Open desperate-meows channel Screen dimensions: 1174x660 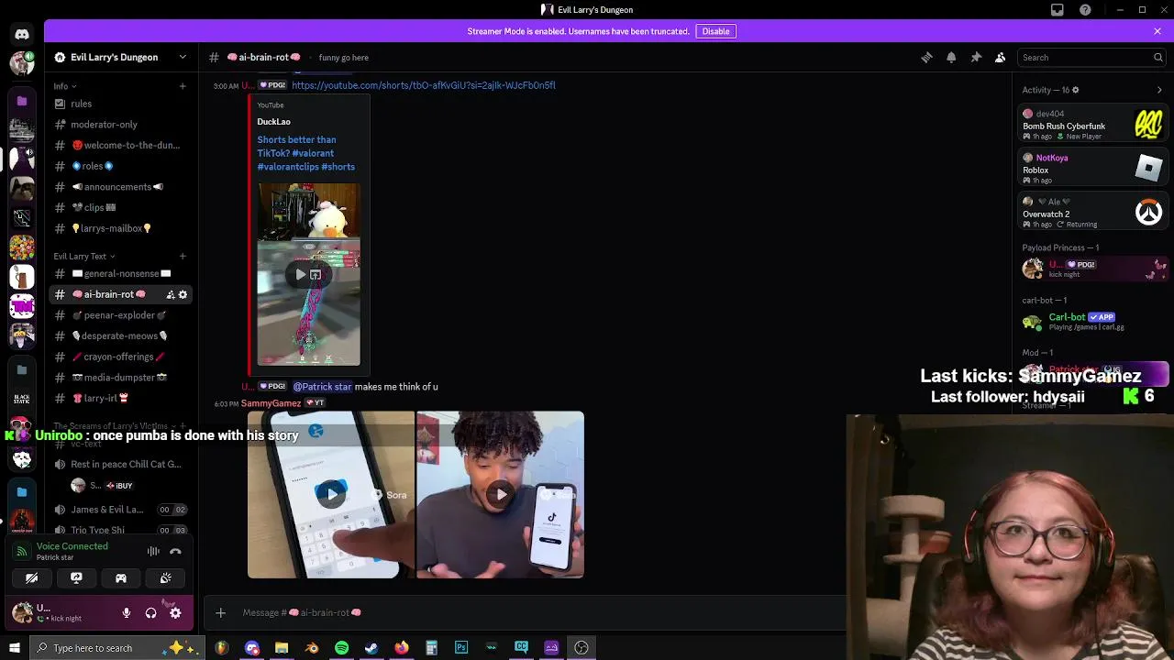[120, 335]
